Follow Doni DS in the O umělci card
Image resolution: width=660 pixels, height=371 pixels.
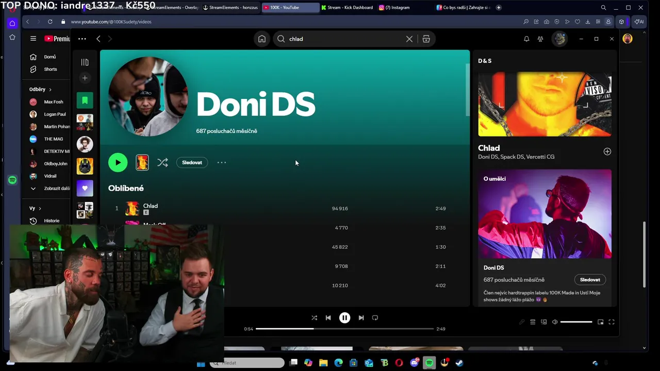point(590,280)
